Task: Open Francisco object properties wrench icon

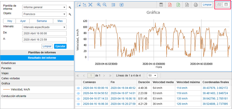Action: point(70,14)
